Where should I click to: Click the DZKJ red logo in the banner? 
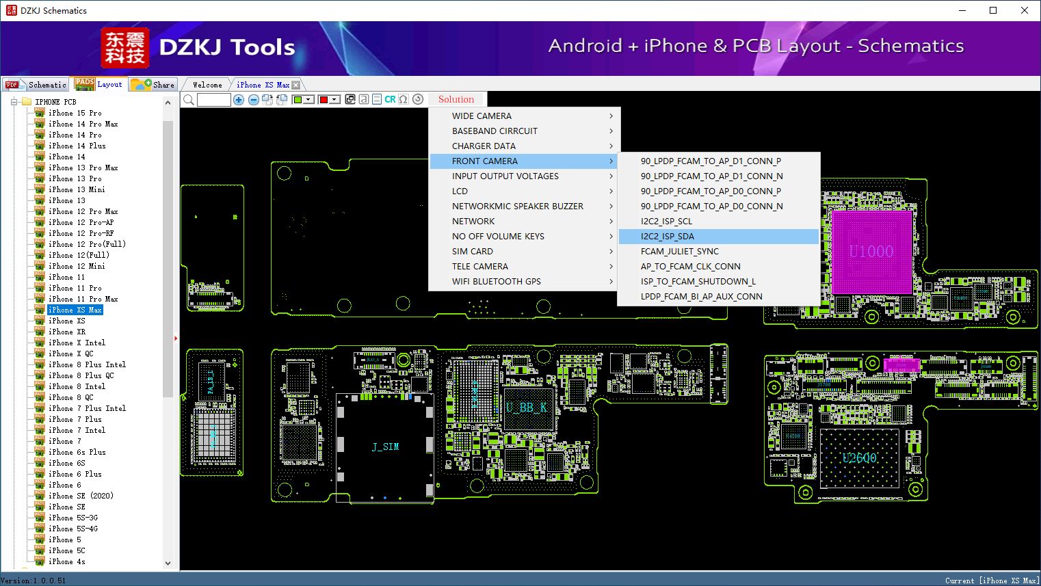(124, 48)
